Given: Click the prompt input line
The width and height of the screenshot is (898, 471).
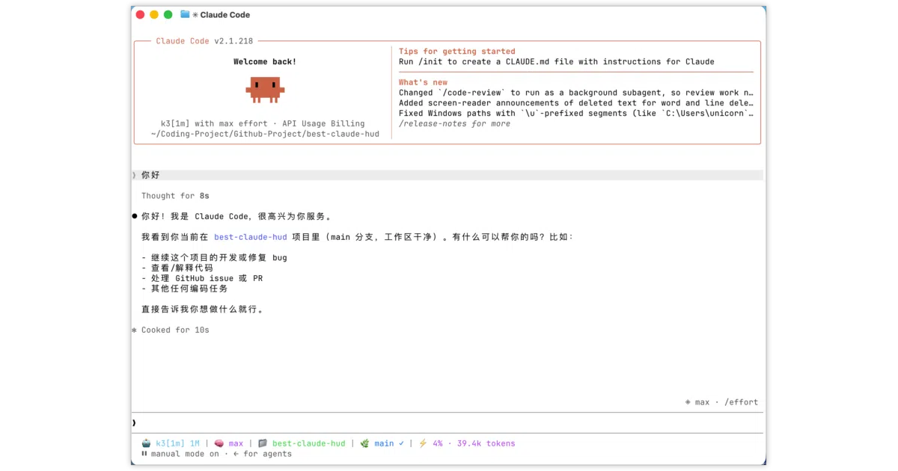Looking at the screenshot, I should (448, 422).
